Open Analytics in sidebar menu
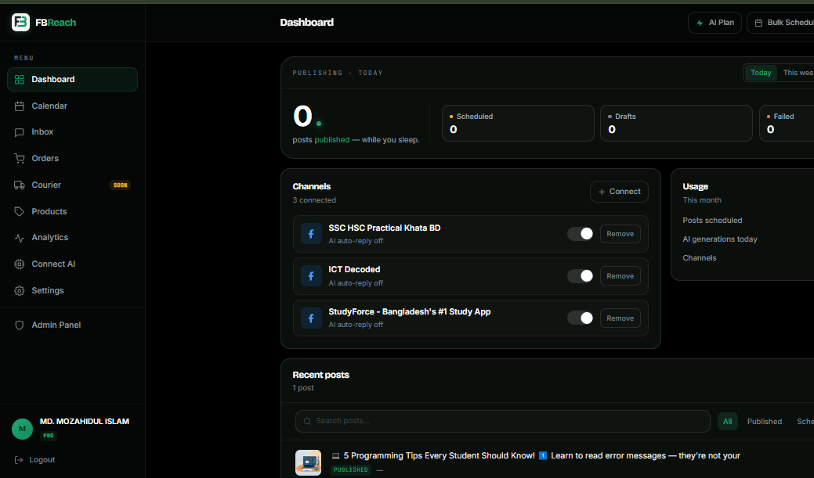Image resolution: width=814 pixels, height=478 pixels. click(x=73, y=238)
